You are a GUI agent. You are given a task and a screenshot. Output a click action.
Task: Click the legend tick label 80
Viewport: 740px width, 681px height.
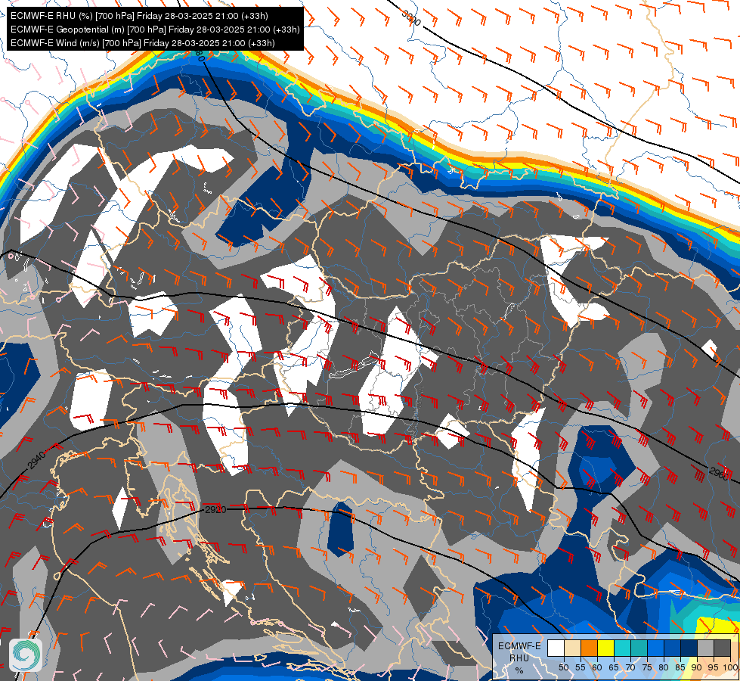(x=664, y=667)
